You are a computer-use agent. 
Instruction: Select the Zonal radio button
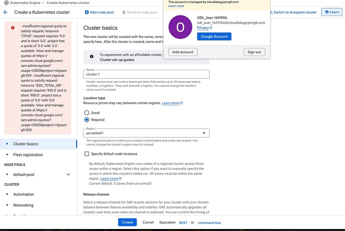[x=86, y=113]
